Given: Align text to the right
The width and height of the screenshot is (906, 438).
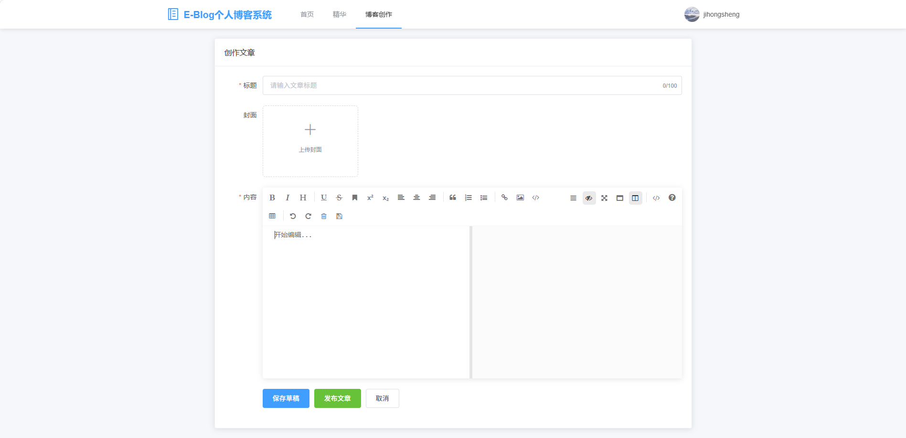Looking at the screenshot, I should click(432, 198).
